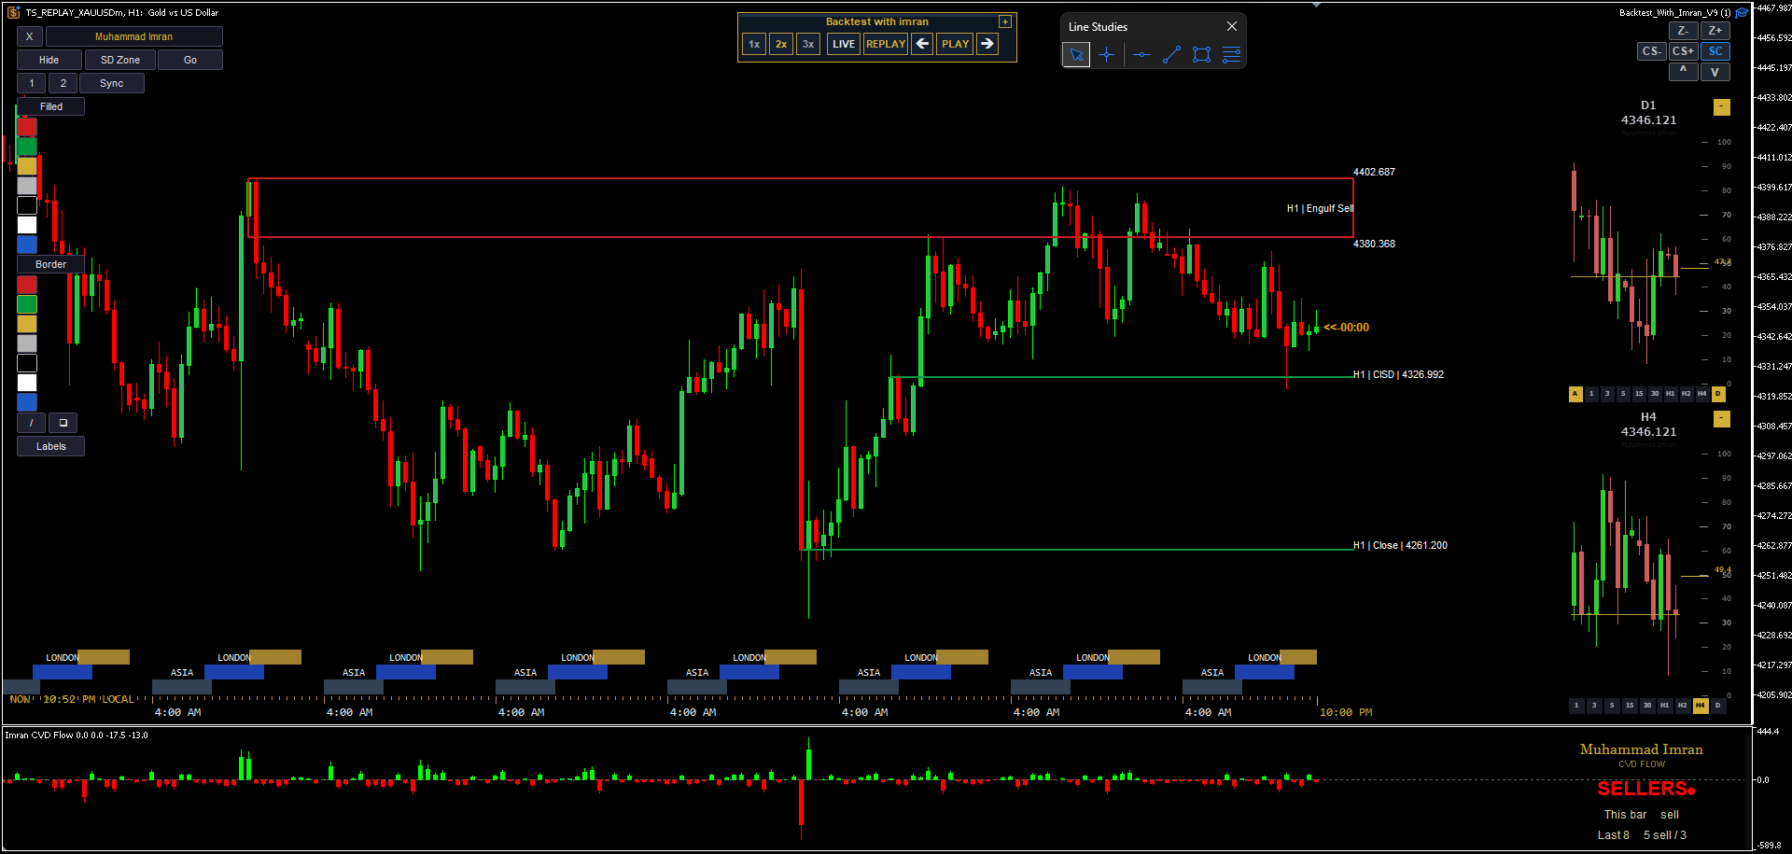Click the Hide button
Viewport: 1792px width, 854px height.
(x=49, y=60)
